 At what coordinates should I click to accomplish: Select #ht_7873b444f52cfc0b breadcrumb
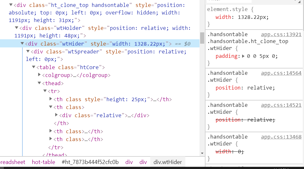click(90, 162)
